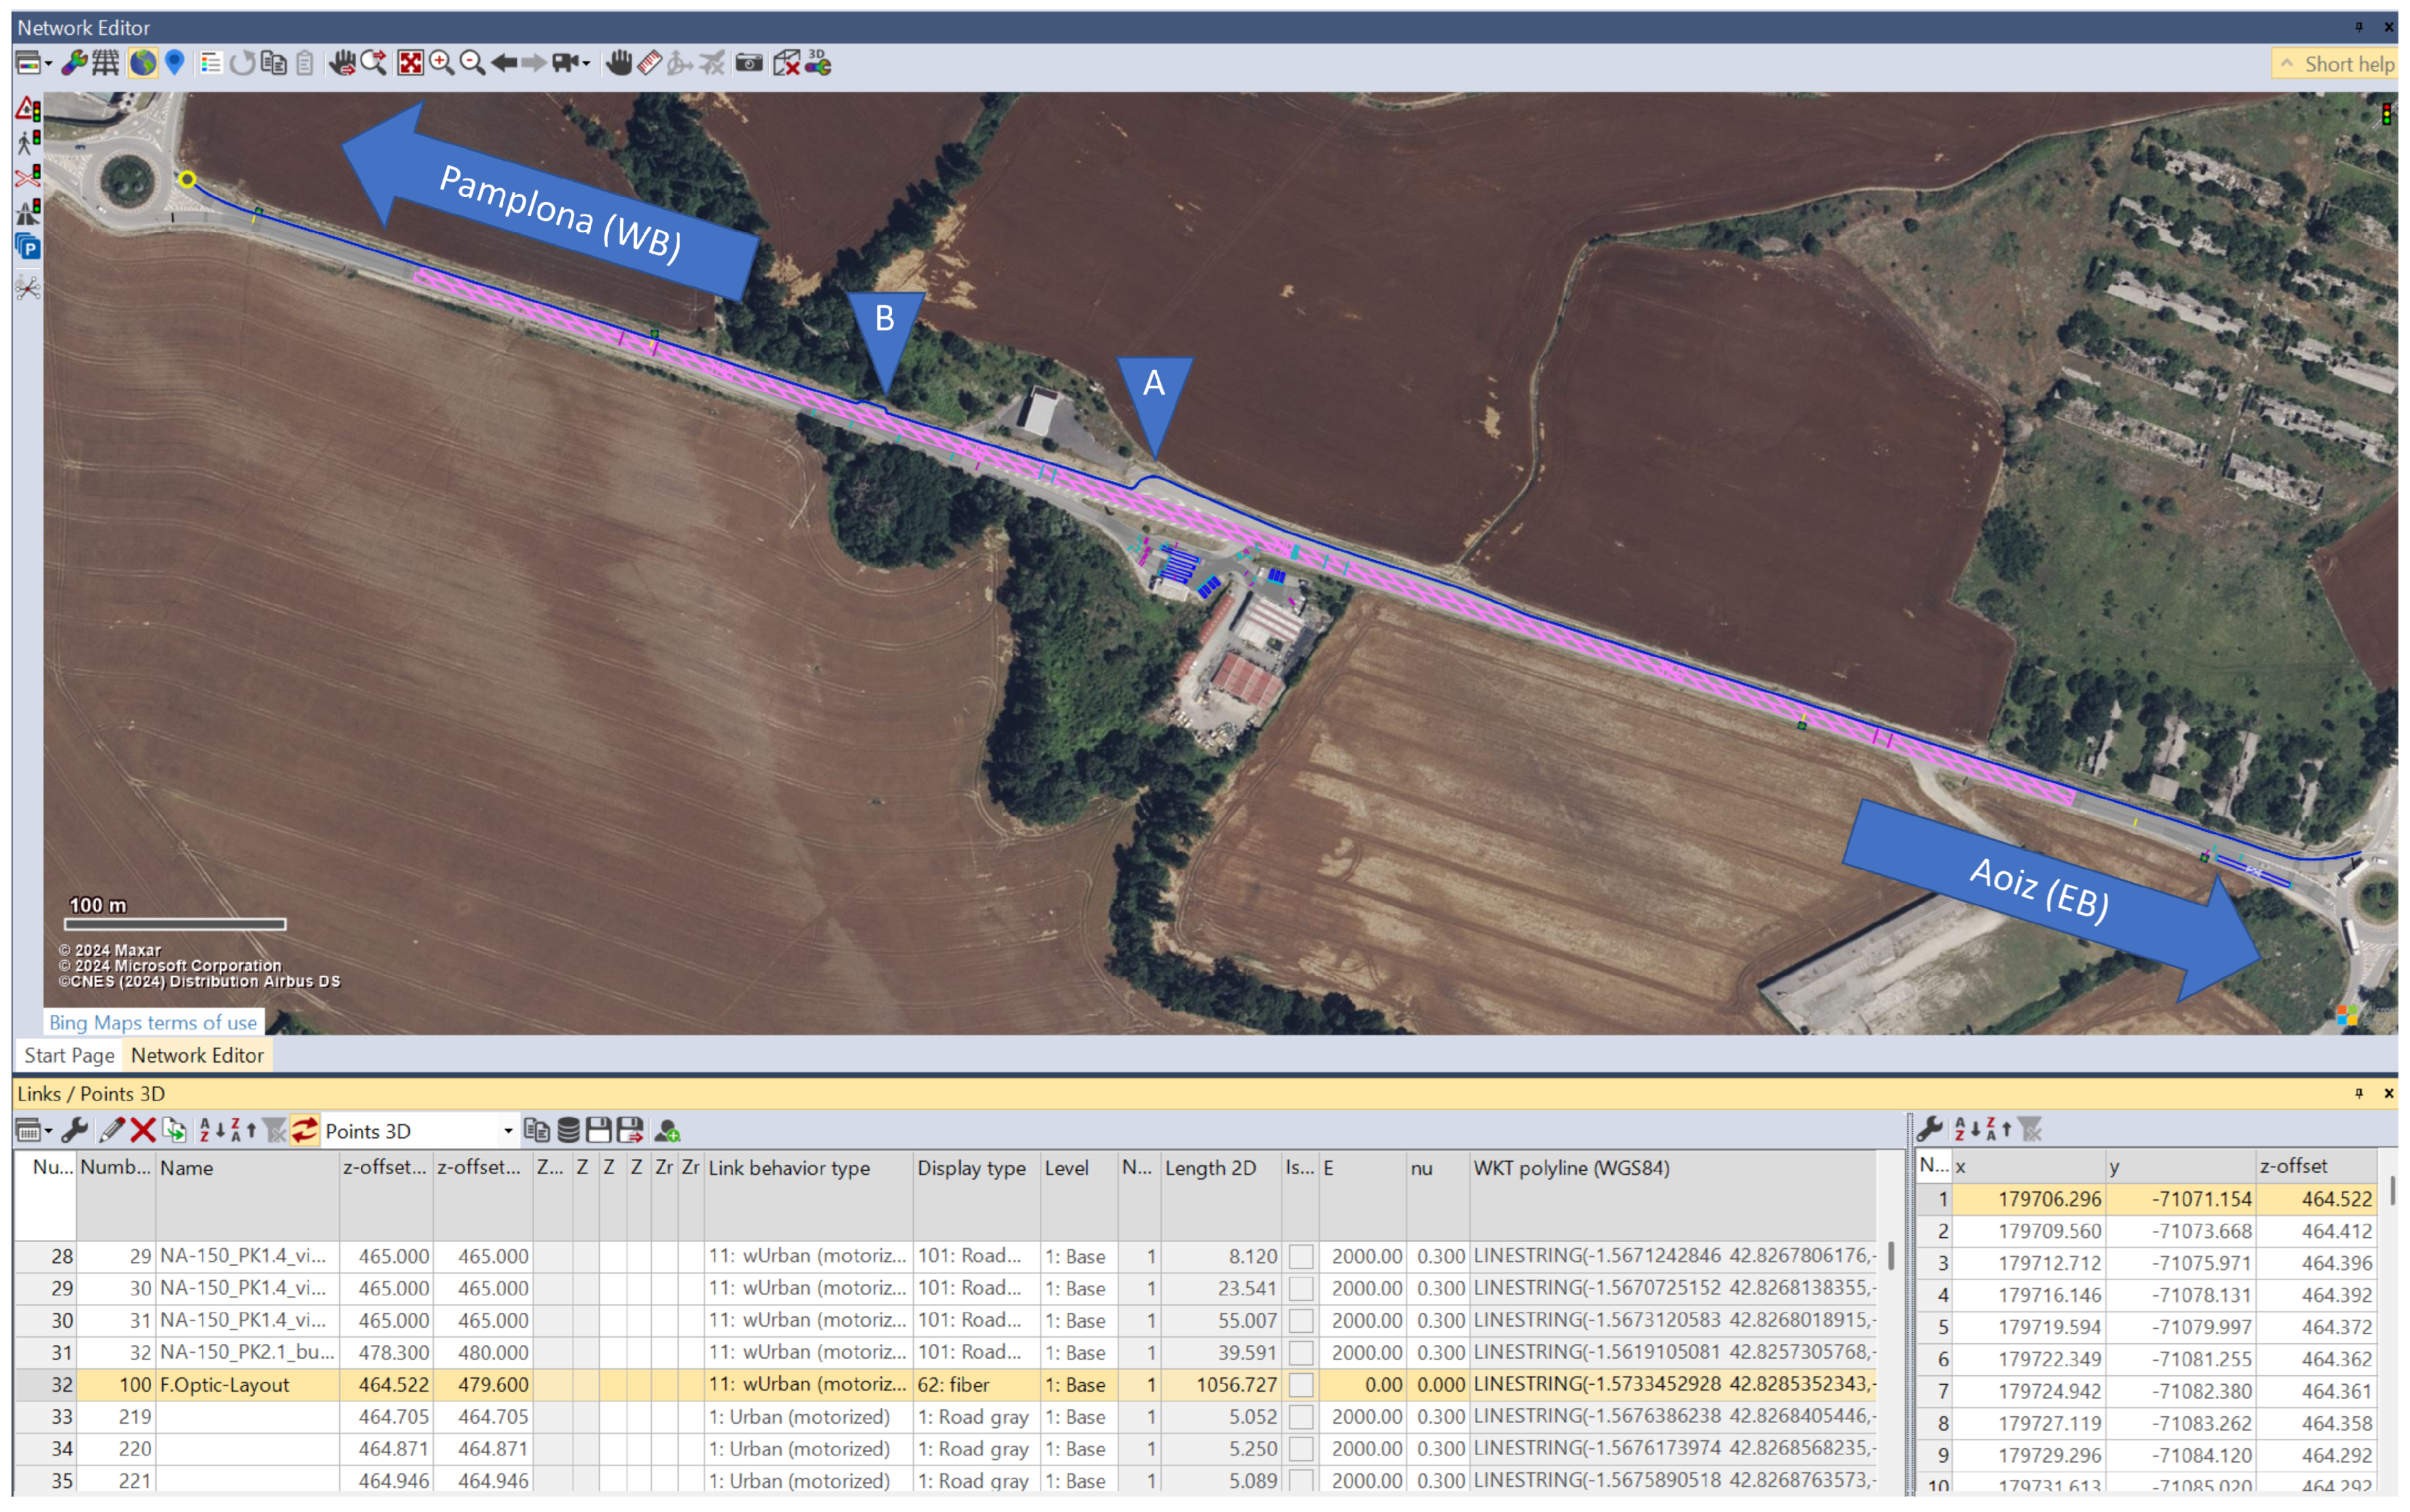The image size is (2410, 1512).
Task: Select the Network Editor tab
Action: (x=197, y=1055)
